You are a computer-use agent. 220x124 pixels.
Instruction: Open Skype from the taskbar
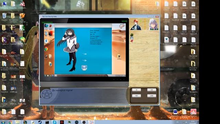point(54,122)
